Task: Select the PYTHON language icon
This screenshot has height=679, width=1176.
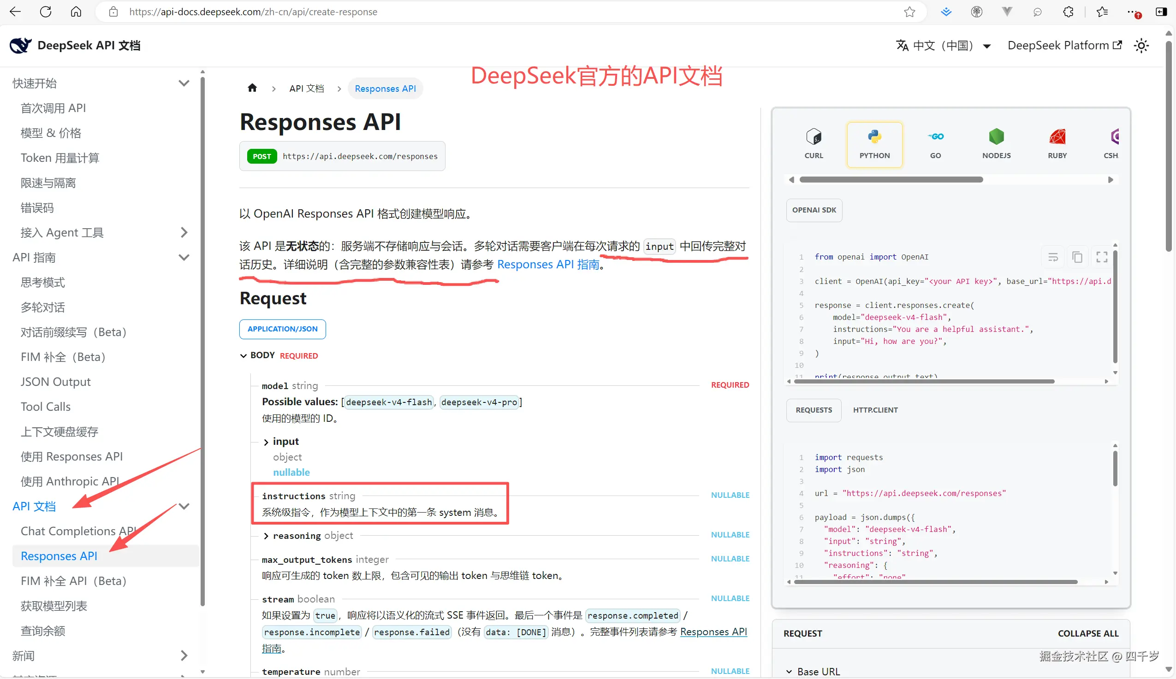Action: click(875, 144)
